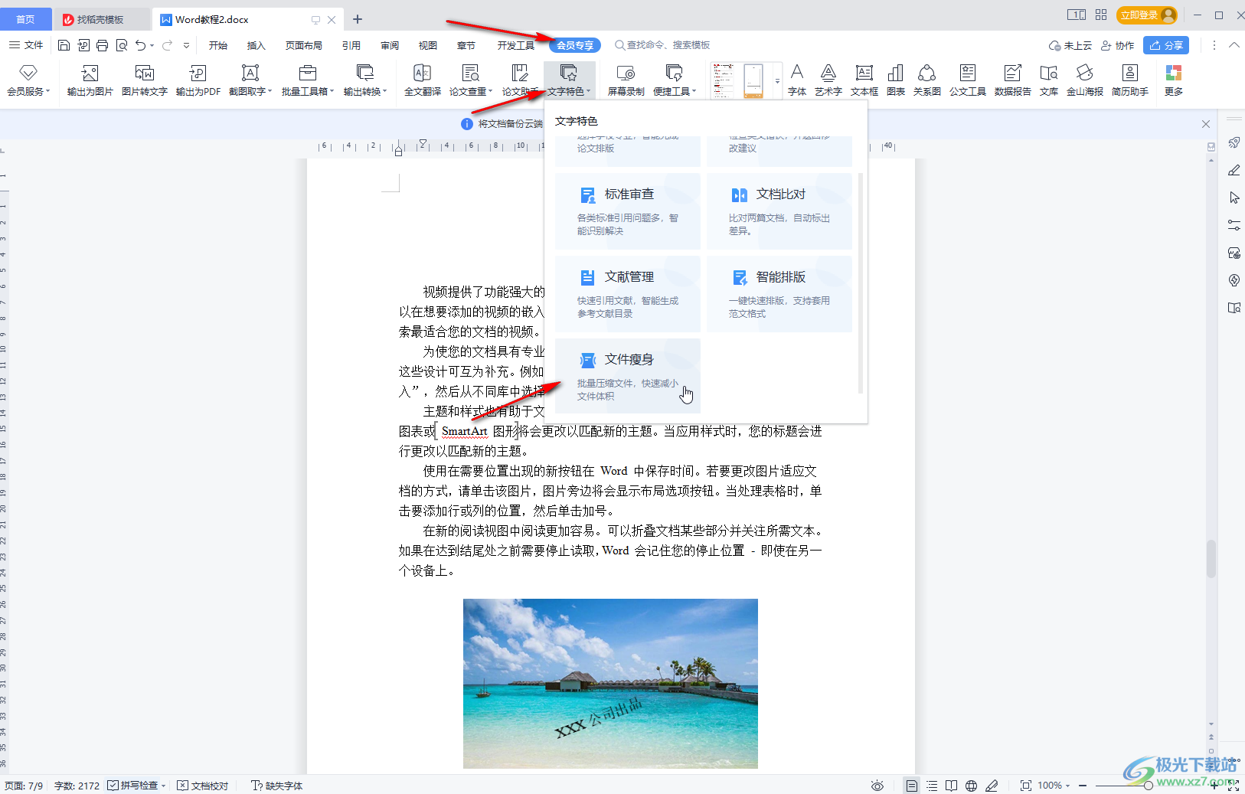Open zoom percentage 100% dropdown
The image size is (1245, 794).
(1054, 786)
